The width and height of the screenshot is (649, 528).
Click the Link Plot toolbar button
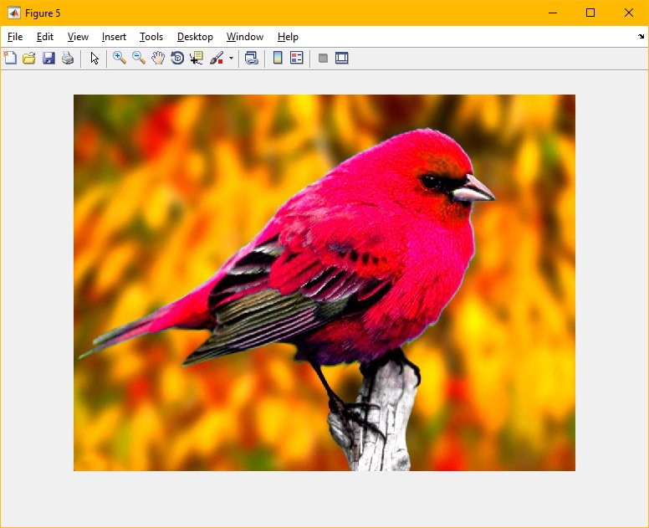click(251, 58)
